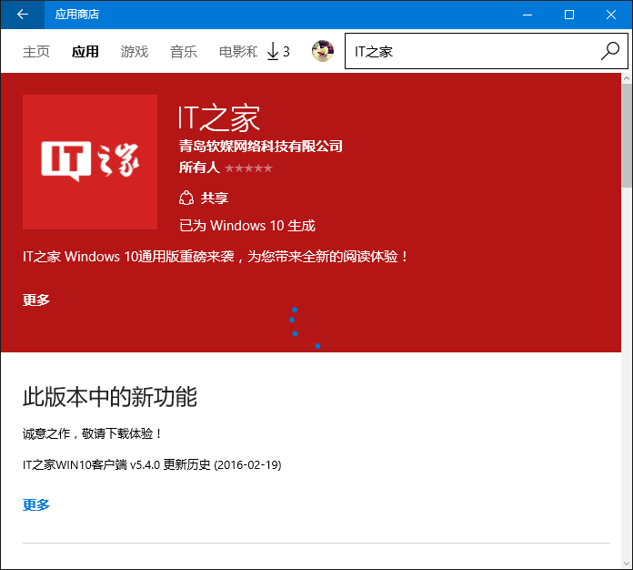
Task: Maximize the 应用商店 window
Action: tap(569, 15)
